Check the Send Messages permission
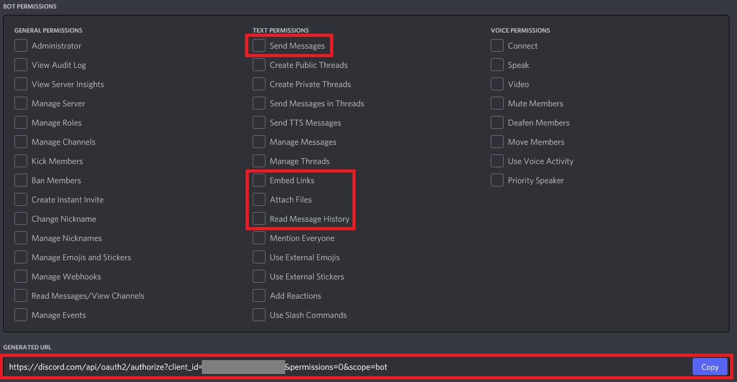The height and width of the screenshot is (382, 737). 259,46
